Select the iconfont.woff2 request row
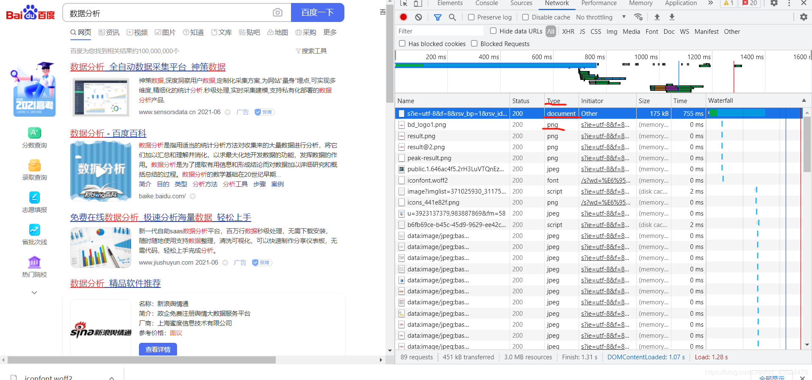This screenshot has width=812, height=380. [x=599, y=180]
